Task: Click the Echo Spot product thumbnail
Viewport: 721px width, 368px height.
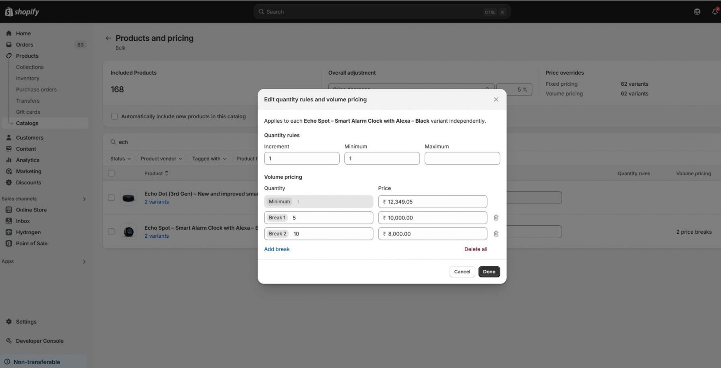Action: pyautogui.click(x=129, y=232)
